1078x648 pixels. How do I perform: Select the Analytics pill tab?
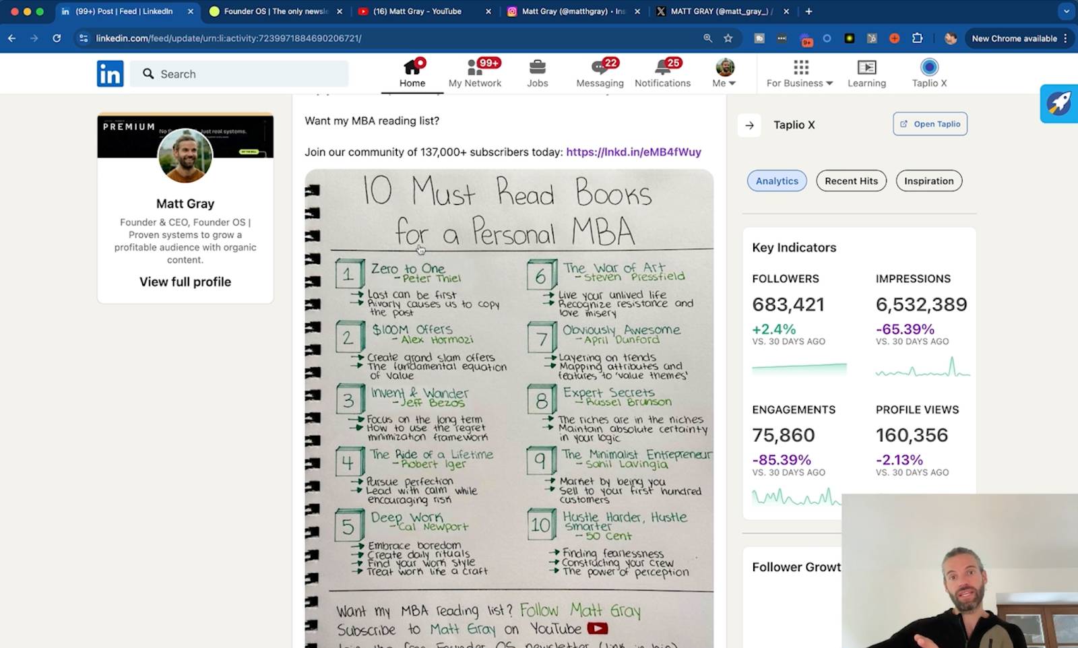pyautogui.click(x=777, y=181)
